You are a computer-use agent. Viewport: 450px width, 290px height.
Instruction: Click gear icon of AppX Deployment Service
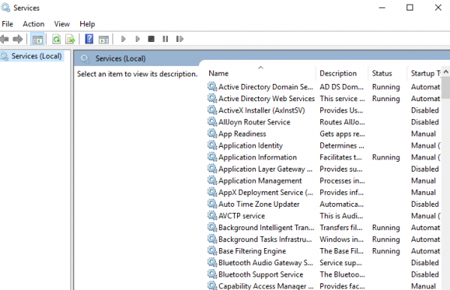[x=212, y=192]
